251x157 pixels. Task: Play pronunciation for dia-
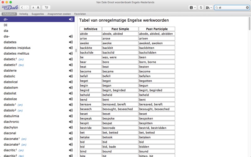pos(71,36)
